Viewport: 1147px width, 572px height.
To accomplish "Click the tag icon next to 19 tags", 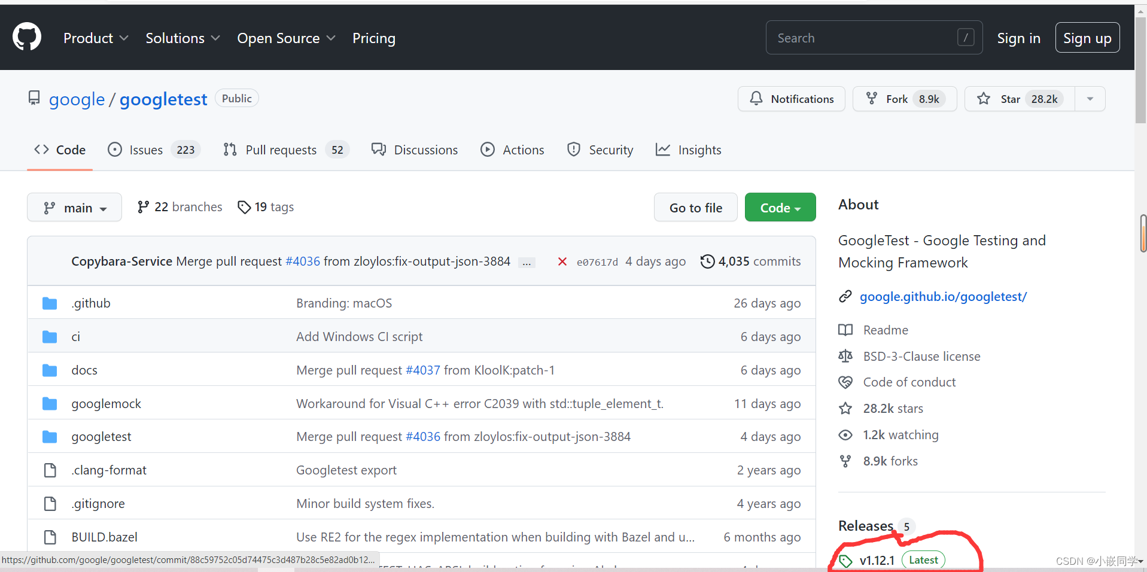I will click(x=244, y=207).
